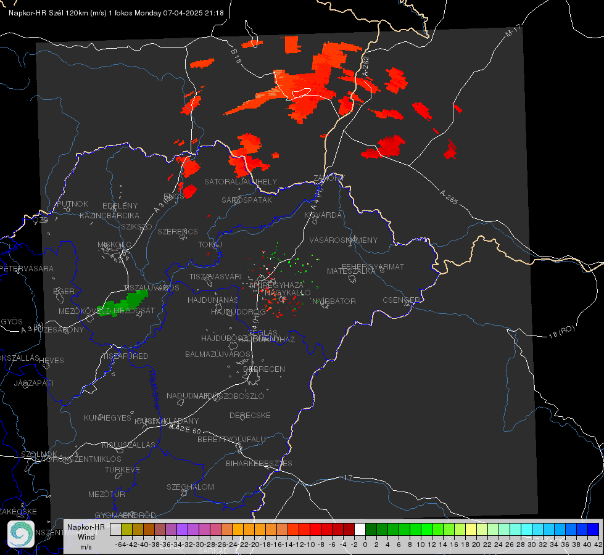Select the BALMAZÚJVÁROS label
The height and width of the screenshot is (555, 604).
[x=218, y=354]
